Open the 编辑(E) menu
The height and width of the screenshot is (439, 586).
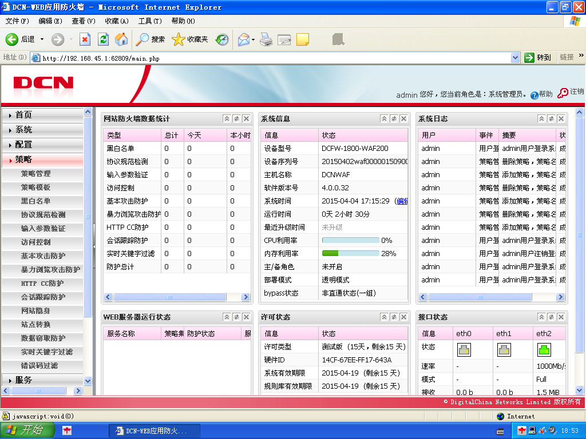pyautogui.click(x=50, y=21)
